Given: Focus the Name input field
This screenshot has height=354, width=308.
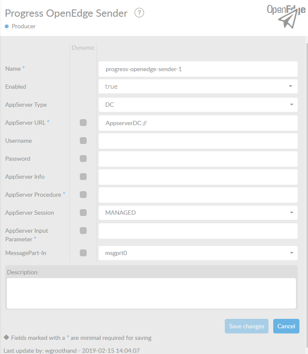Looking at the screenshot, I should click(198, 69).
